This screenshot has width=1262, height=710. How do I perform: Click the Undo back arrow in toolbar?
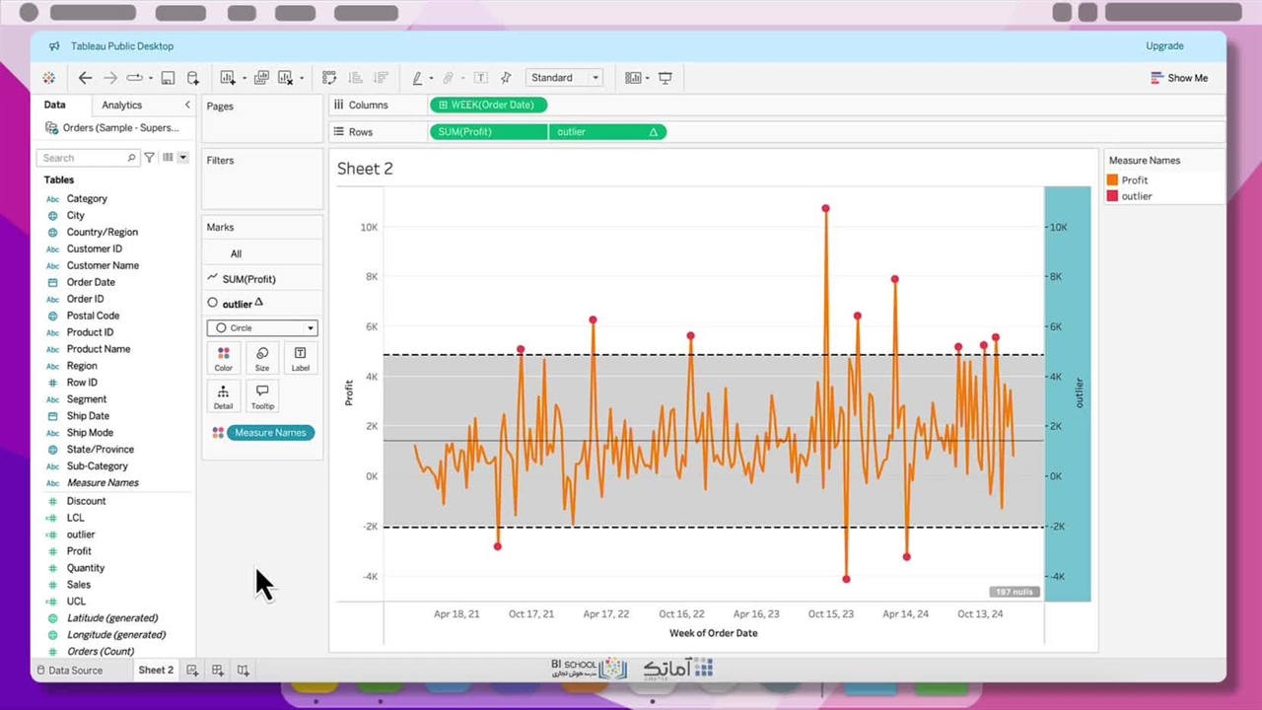click(x=85, y=78)
